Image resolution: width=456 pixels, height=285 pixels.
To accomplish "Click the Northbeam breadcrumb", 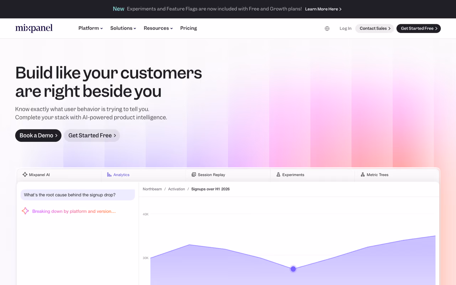I will coord(152,189).
